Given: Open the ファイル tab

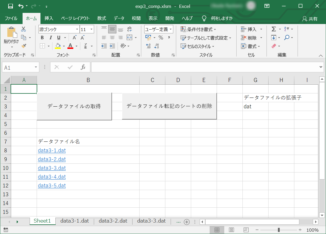Looking at the screenshot, I should coord(11,18).
